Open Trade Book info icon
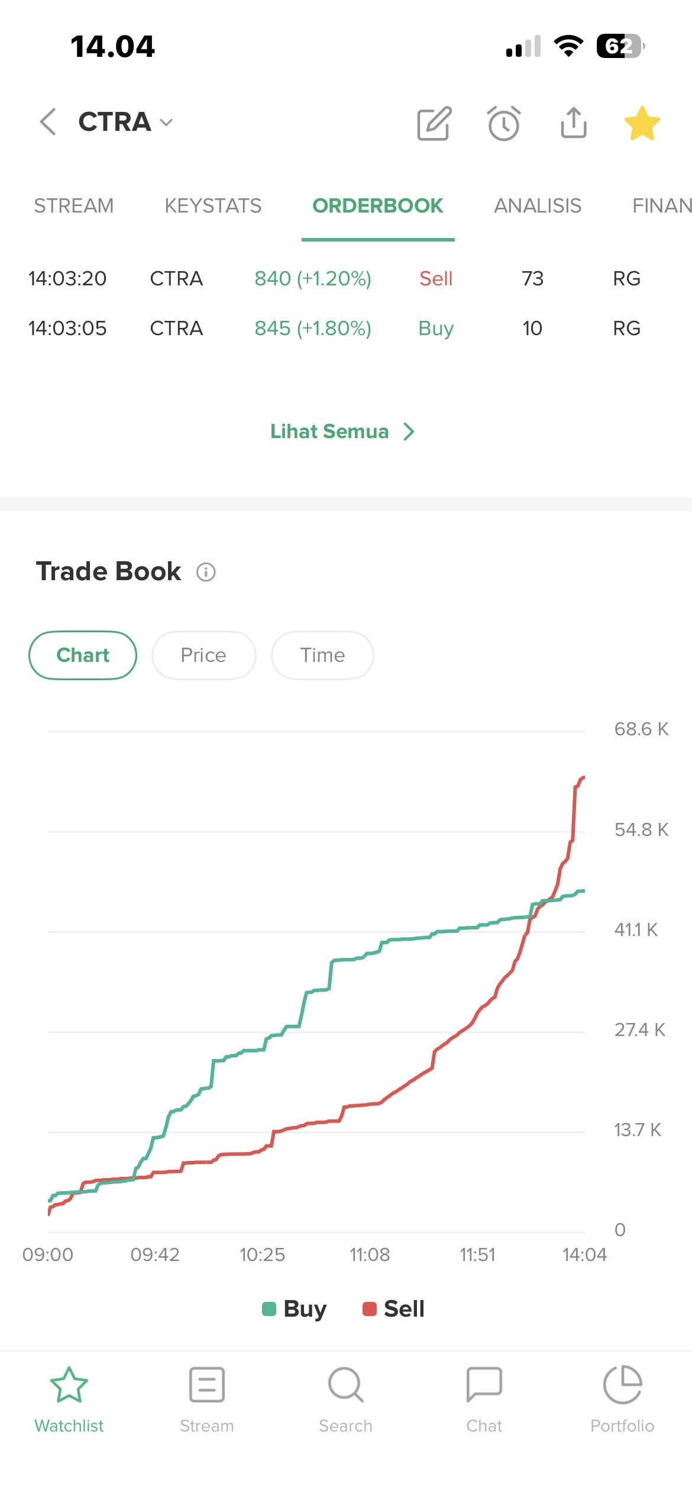The height and width of the screenshot is (1499, 692). coord(206,572)
